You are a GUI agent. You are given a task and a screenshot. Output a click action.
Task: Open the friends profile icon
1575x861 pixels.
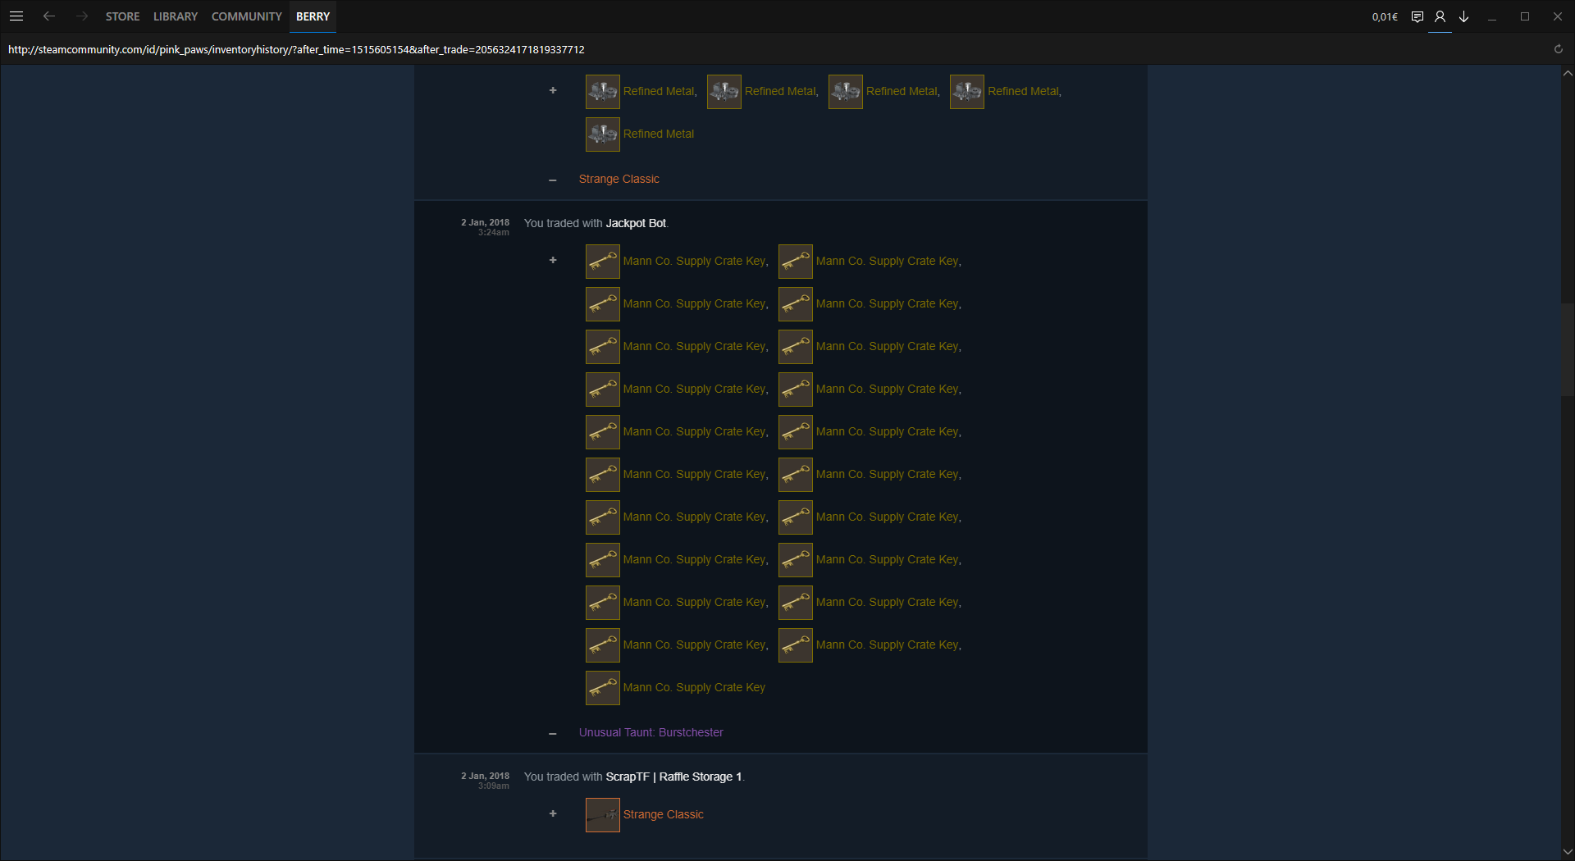(1440, 16)
